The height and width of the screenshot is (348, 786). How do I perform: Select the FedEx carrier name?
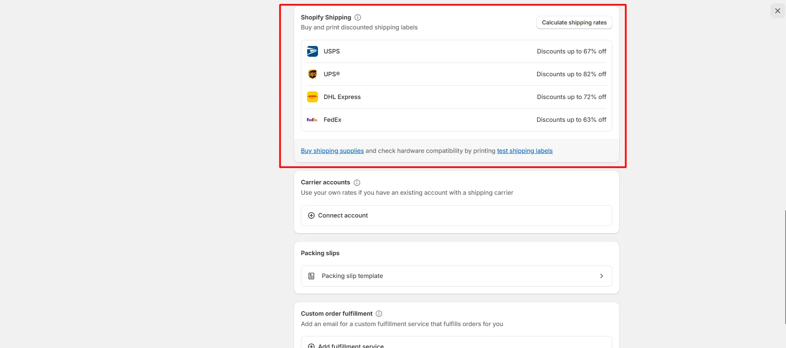[332, 120]
